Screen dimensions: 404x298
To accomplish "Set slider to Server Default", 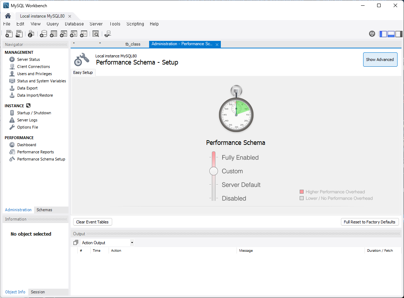I will coord(241,185).
